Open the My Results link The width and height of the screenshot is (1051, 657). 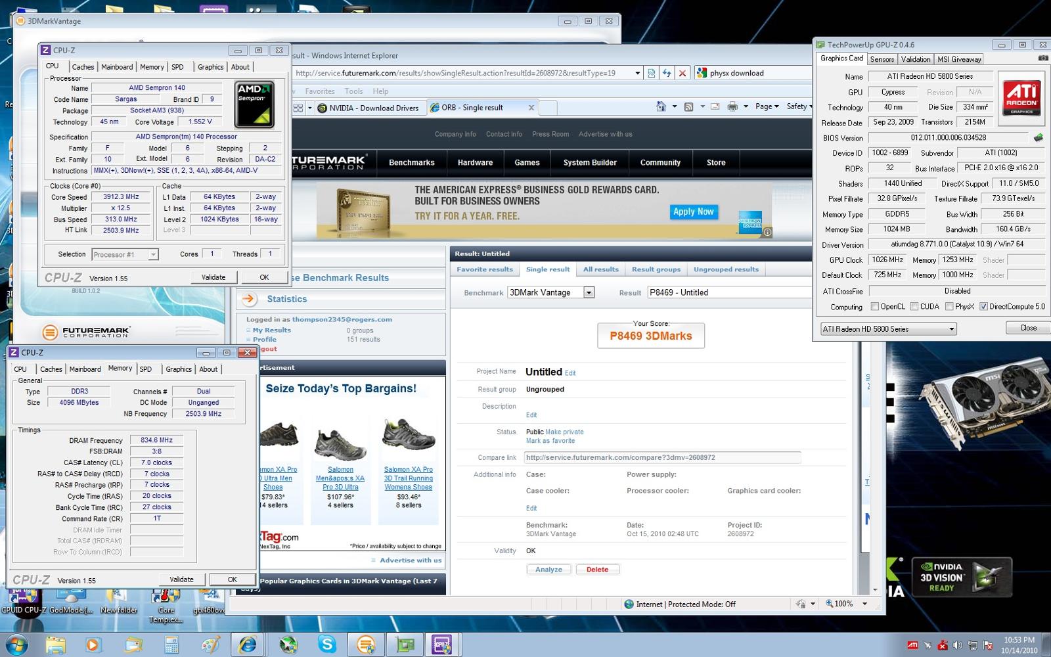(271, 330)
